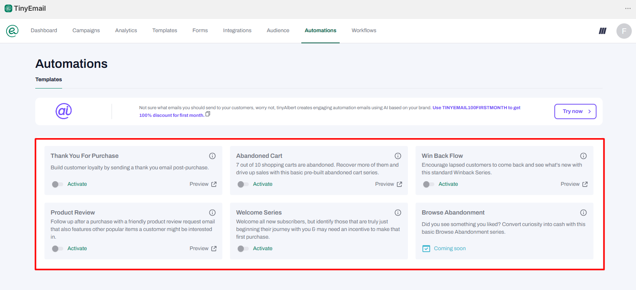Open the Dashboard tab

pyautogui.click(x=44, y=31)
